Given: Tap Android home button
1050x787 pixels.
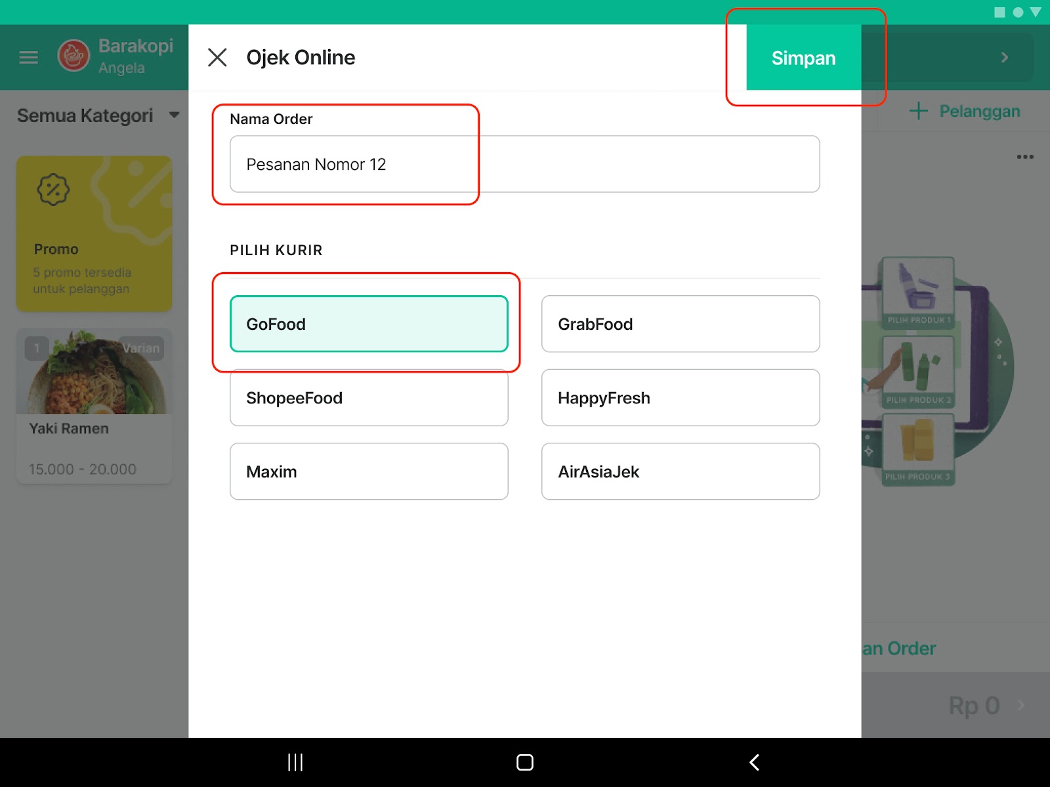Looking at the screenshot, I should coord(525,762).
